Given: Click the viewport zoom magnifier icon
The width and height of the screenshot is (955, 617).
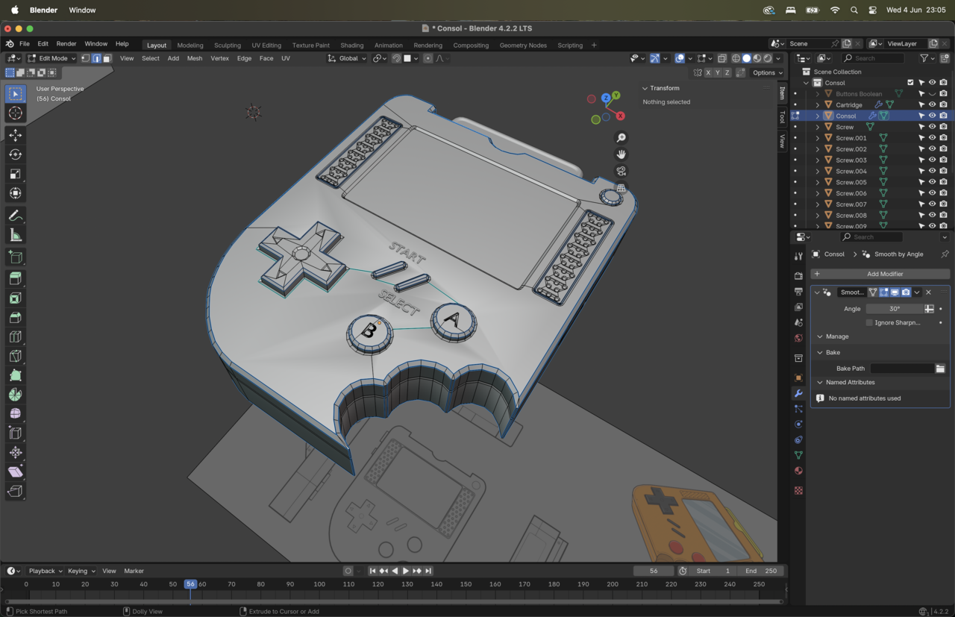Looking at the screenshot, I should tap(621, 138).
